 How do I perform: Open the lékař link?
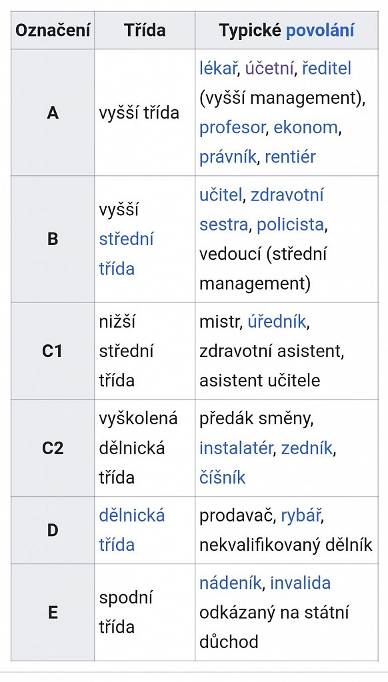218,69
